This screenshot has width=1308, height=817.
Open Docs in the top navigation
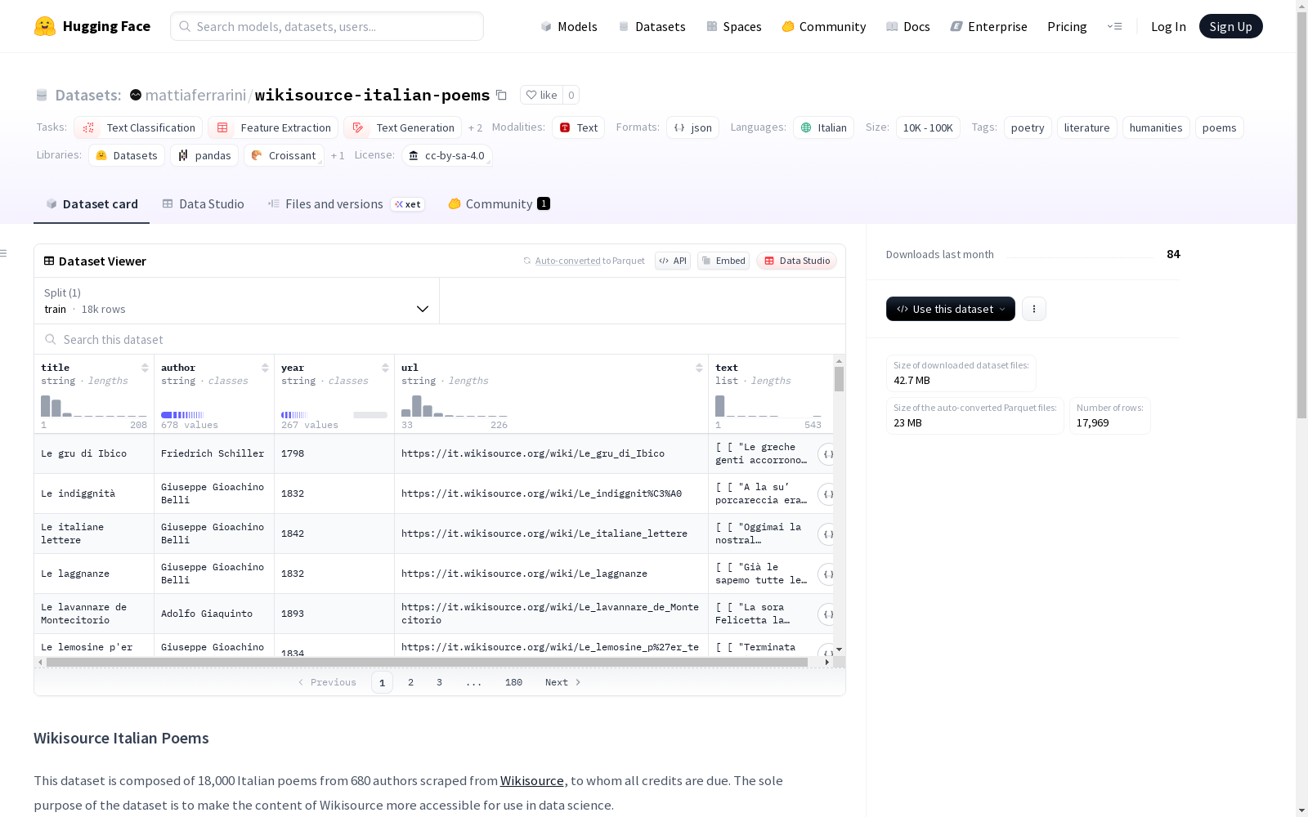[908, 26]
